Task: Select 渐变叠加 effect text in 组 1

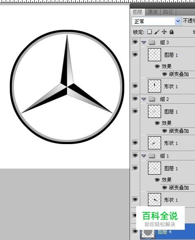Action: (x=179, y=187)
